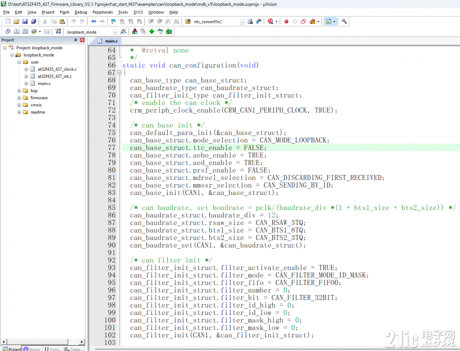Viewport: 460px width, 351px height.
Task: Navigate backwards with the blue arrow
Action: pyautogui.click(x=94, y=21)
